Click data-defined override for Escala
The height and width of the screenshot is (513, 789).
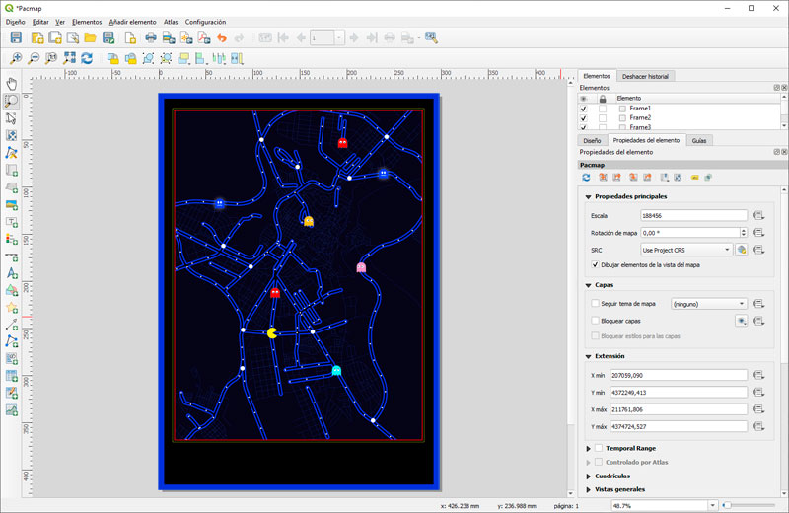tap(758, 215)
